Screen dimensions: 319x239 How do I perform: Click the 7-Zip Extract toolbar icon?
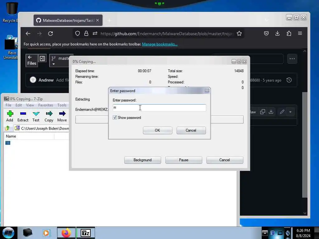[x=23, y=116]
